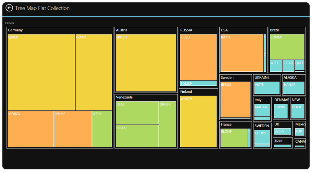Viewport: 312px width, 172px height.
Task: Select the CHOPS tile in SWEDEN
Action: [262, 137]
